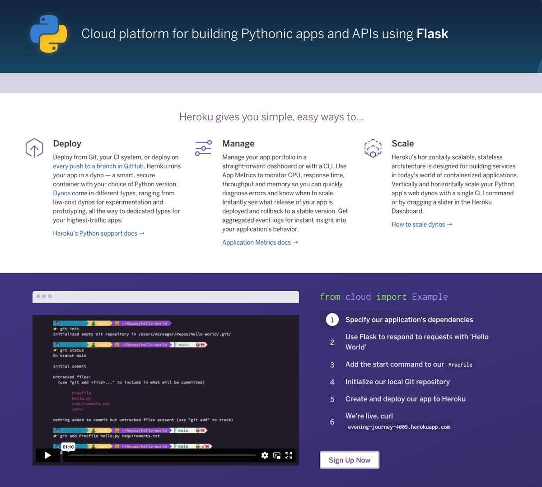This screenshot has height=487, width=542.
Task: Enter fullscreen mode on the video
Action: pyautogui.click(x=289, y=455)
